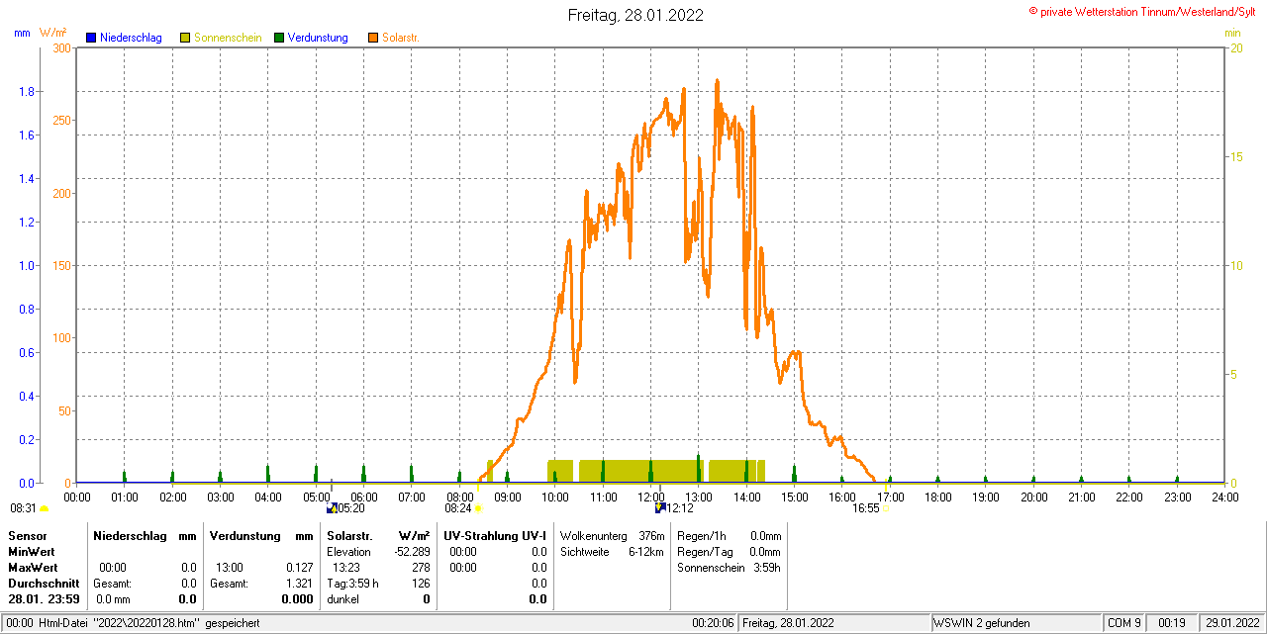Click the dunkel status label
1267x634 pixels.
342,599
